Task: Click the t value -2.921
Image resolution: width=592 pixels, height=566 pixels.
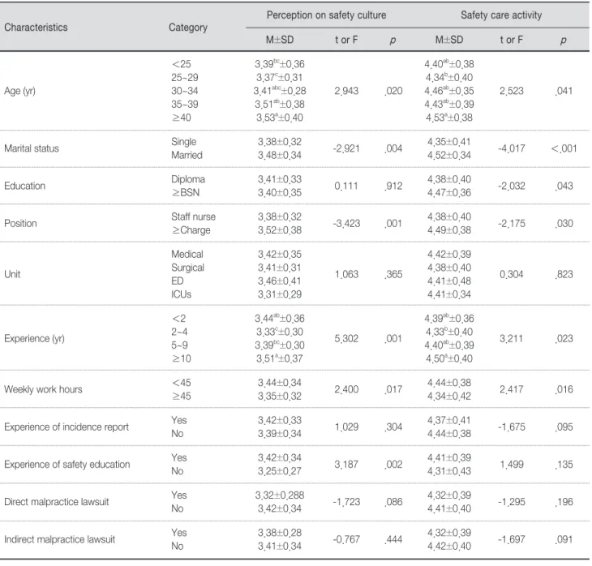Action: (x=345, y=148)
